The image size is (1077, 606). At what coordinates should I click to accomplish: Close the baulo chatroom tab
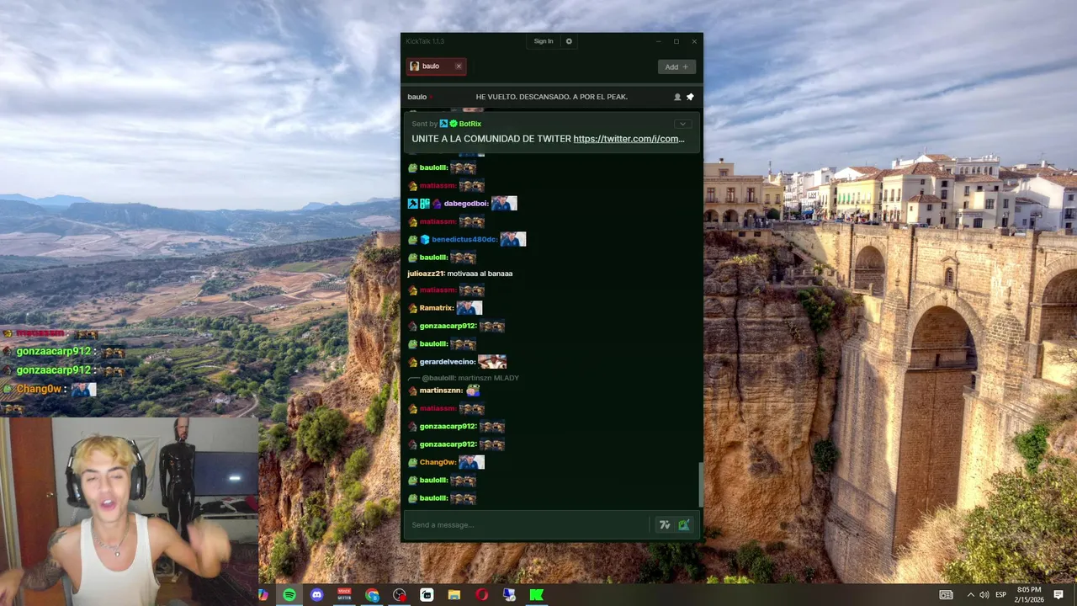click(x=459, y=66)
